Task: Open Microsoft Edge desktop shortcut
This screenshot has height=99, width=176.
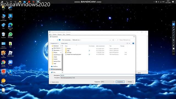Action: [x=10, y=26]
